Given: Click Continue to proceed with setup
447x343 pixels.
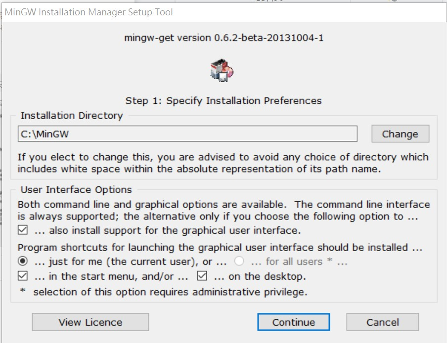Looking at the screenshot, I should [x=294, y=322].
